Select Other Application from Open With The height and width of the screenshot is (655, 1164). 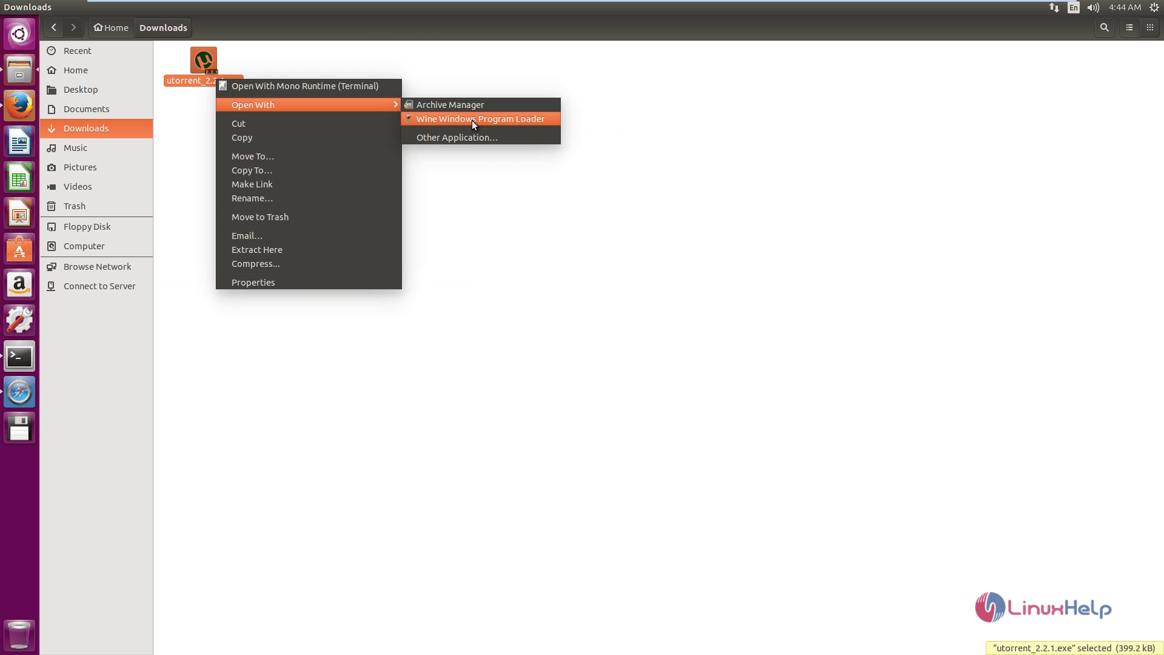click(457, 136)
